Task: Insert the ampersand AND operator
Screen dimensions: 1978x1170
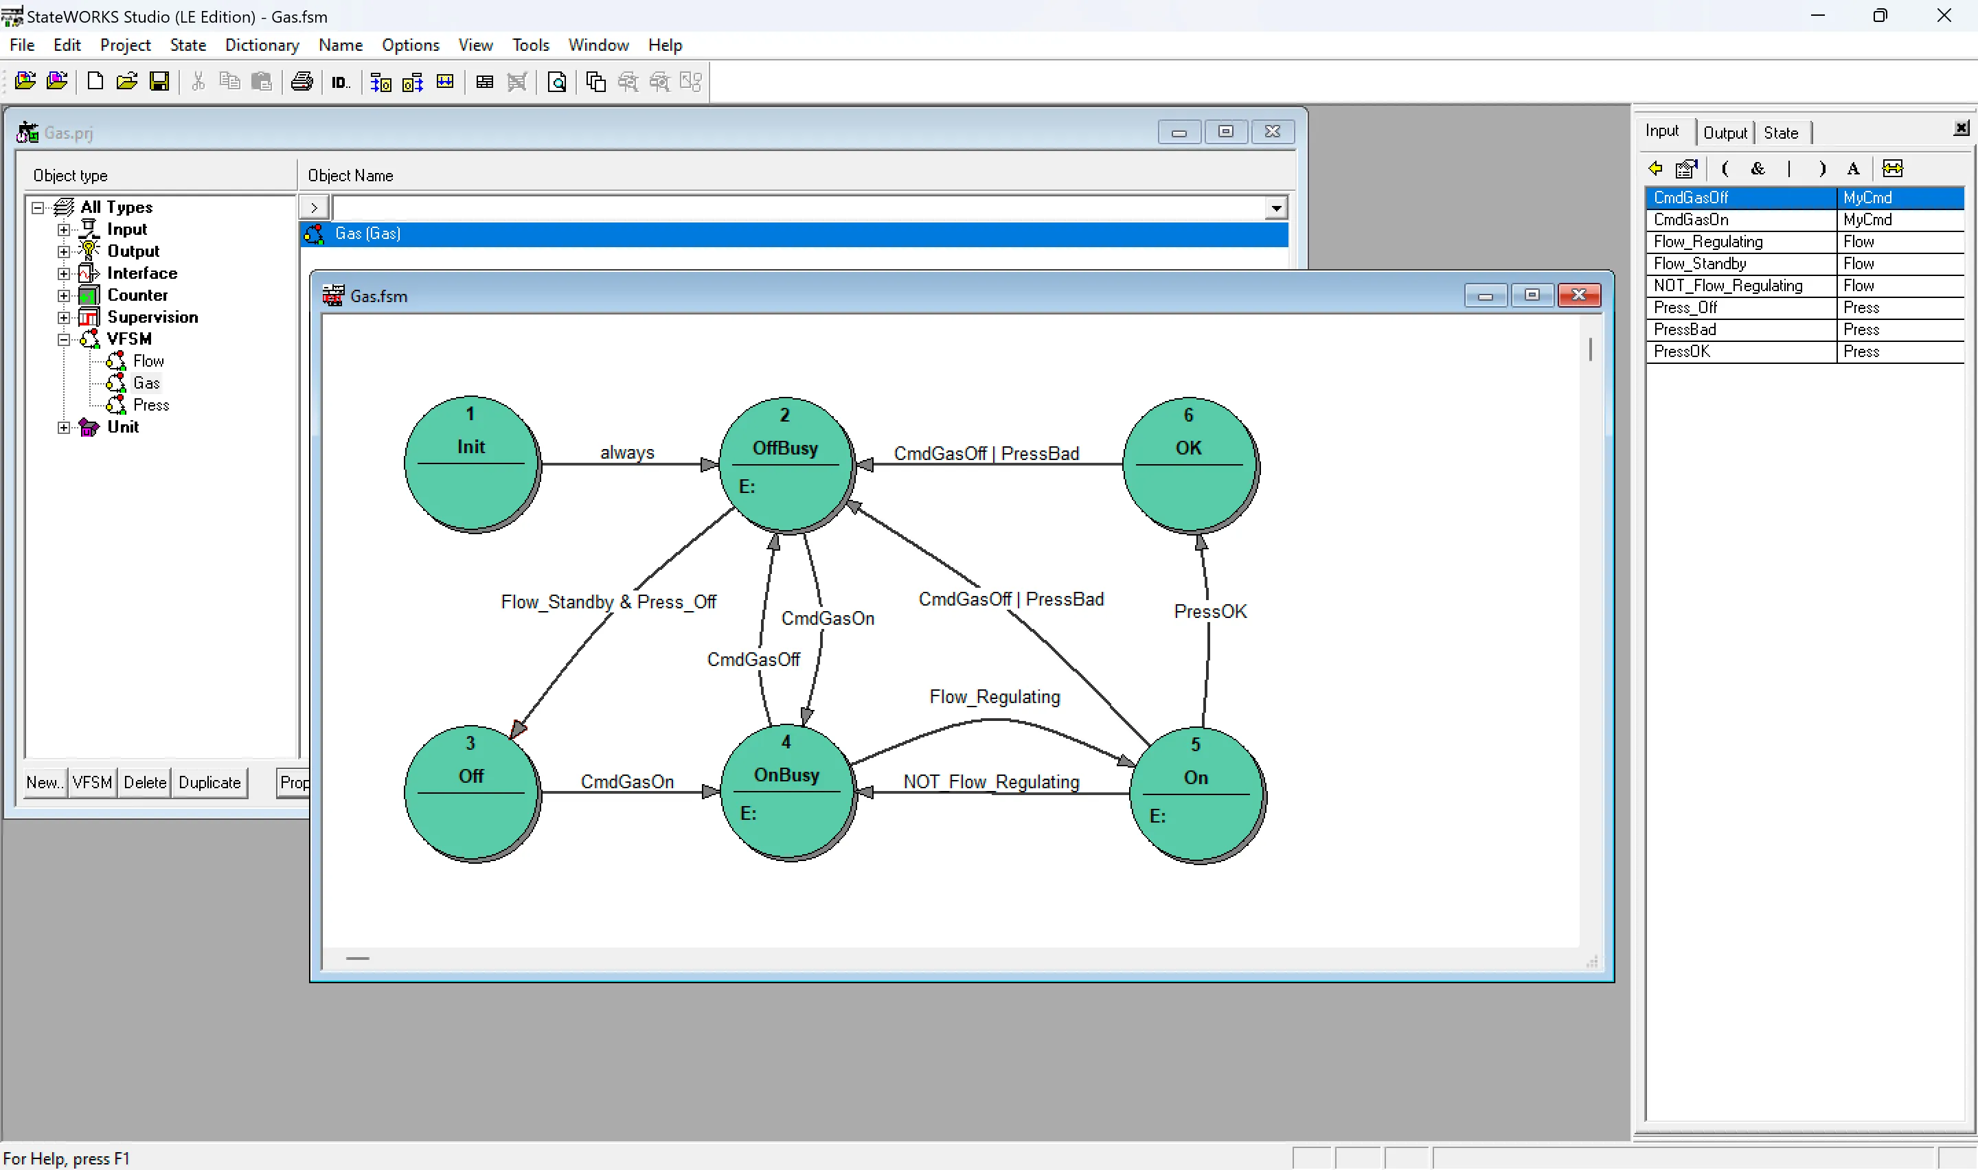Action: point(1758,168)
